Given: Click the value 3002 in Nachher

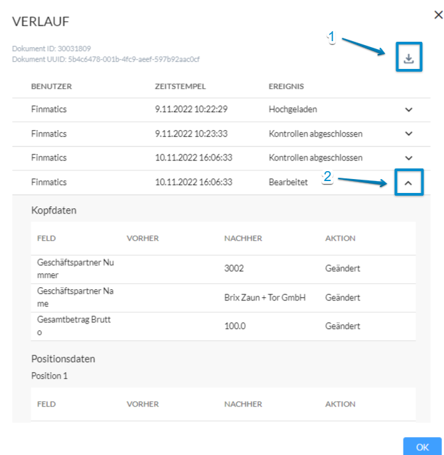Looking at the screenshot, I should click(234, 268).
